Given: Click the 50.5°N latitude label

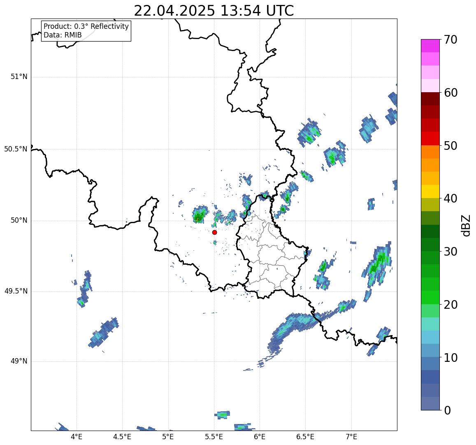Looking at the screenshot, I should (16, 149).
